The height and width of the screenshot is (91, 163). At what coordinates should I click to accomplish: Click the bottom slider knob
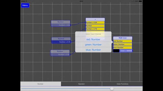tap(112, 88)
